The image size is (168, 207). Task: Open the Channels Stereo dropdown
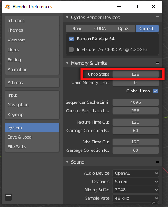(136, 182)
